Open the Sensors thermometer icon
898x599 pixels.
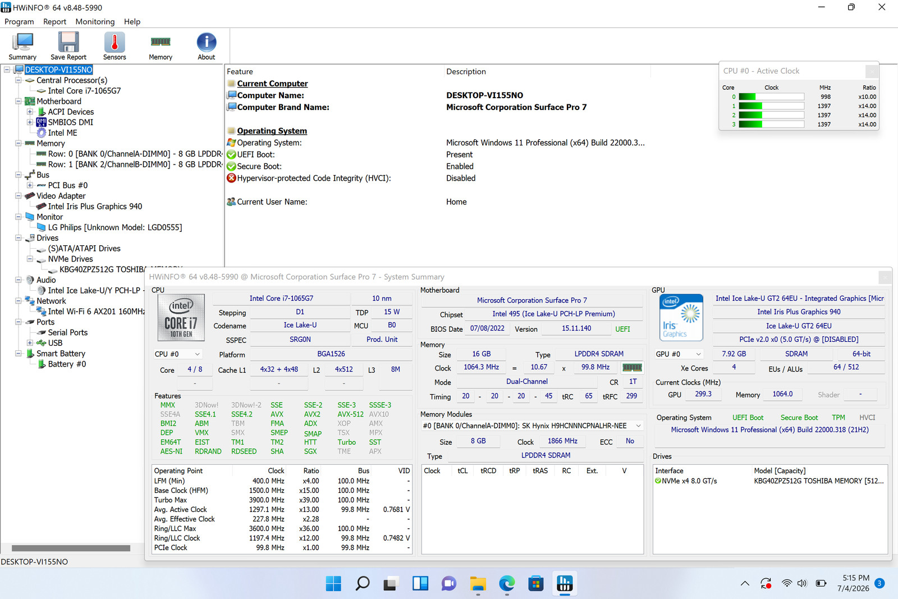coord(114,47)
